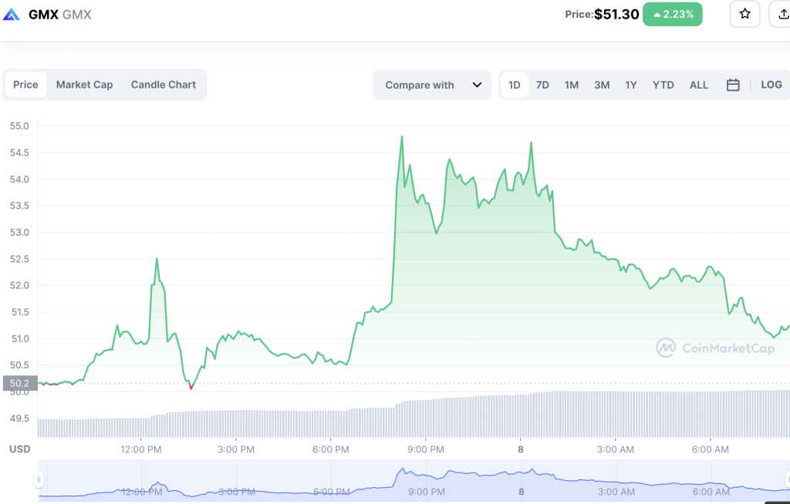Select the 7D time range
This screenshot has width=790, height=504.
(542, 85)
